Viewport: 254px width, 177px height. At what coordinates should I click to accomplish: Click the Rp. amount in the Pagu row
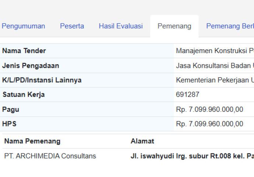pos(209,110)
